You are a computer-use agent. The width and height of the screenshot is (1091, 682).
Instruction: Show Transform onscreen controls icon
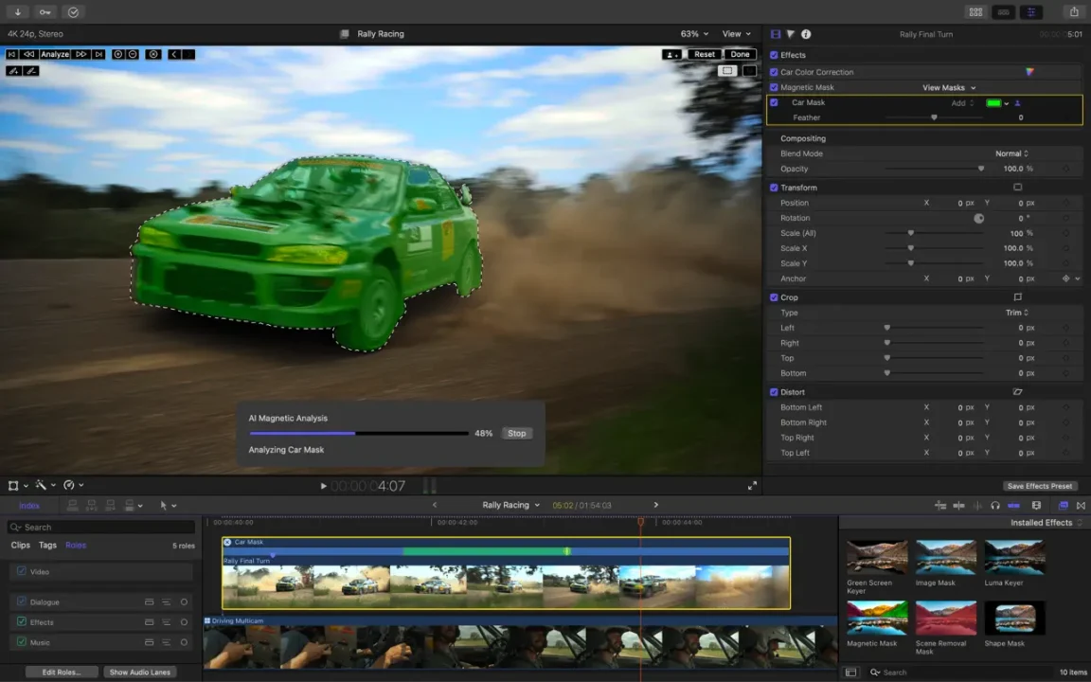pyautogui.click(x=1017, y=188)
